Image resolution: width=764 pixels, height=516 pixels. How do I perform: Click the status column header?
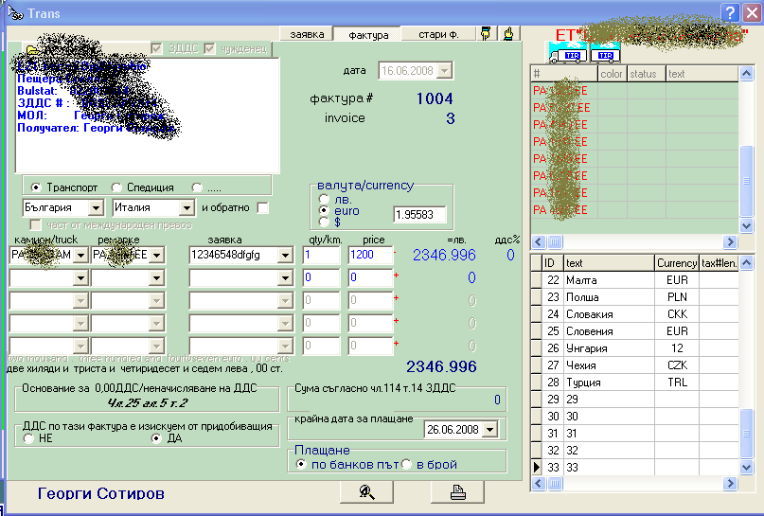click(646, 74)
